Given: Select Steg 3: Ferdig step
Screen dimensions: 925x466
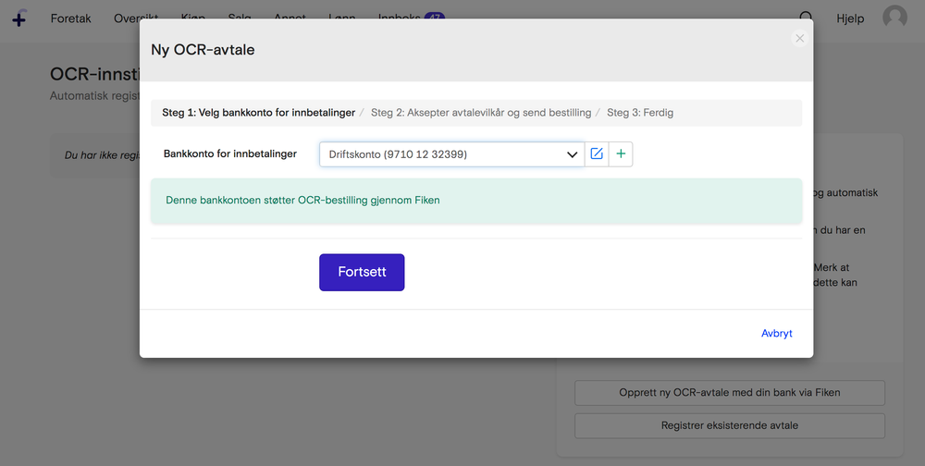Looking at the screenshot, I should tap(640, 113).
